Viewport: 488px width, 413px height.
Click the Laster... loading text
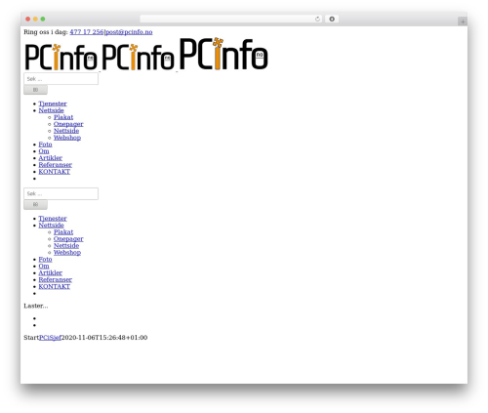[x=36, y=306]
